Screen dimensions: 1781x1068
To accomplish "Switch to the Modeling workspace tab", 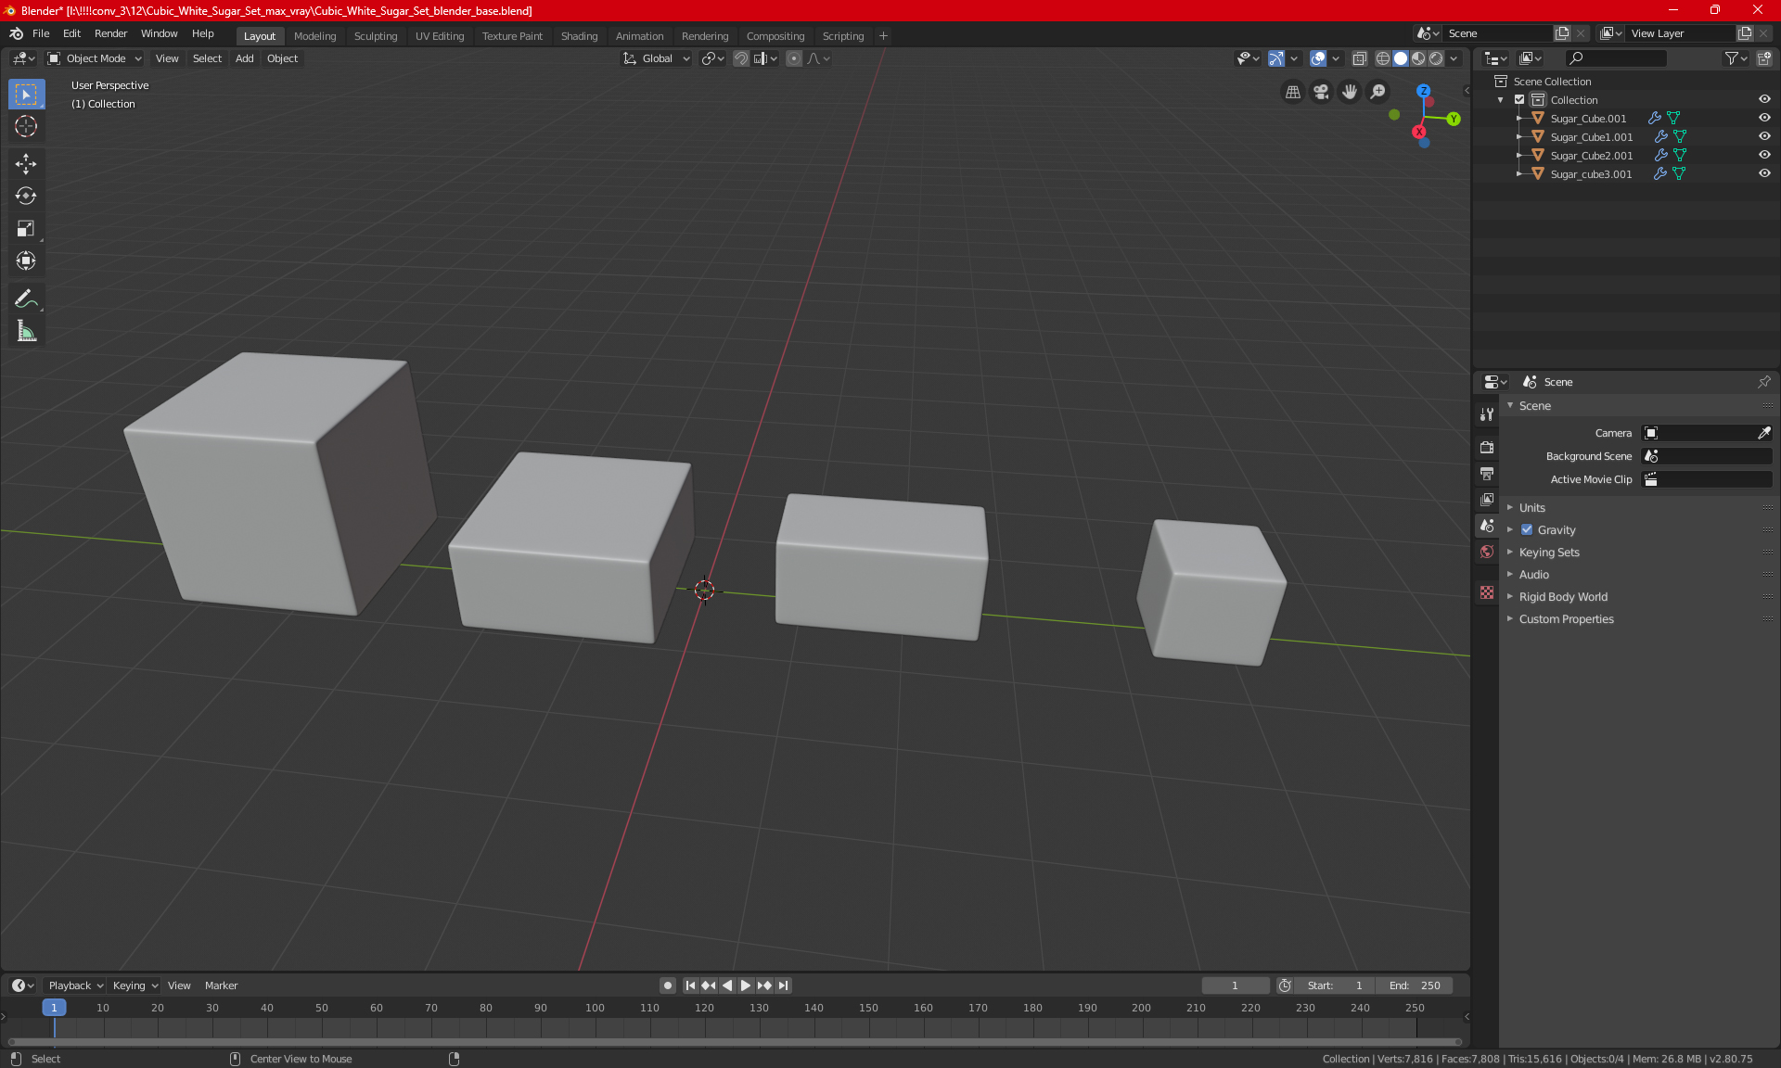I will [x=314, y=36].
